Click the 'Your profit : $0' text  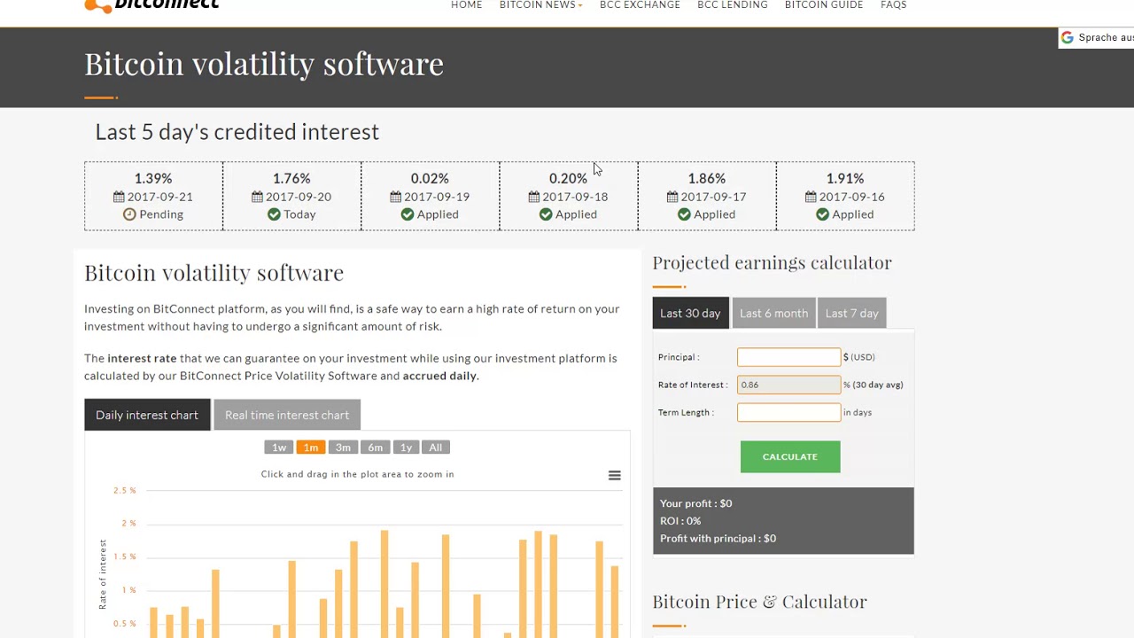tap(695, 503)
